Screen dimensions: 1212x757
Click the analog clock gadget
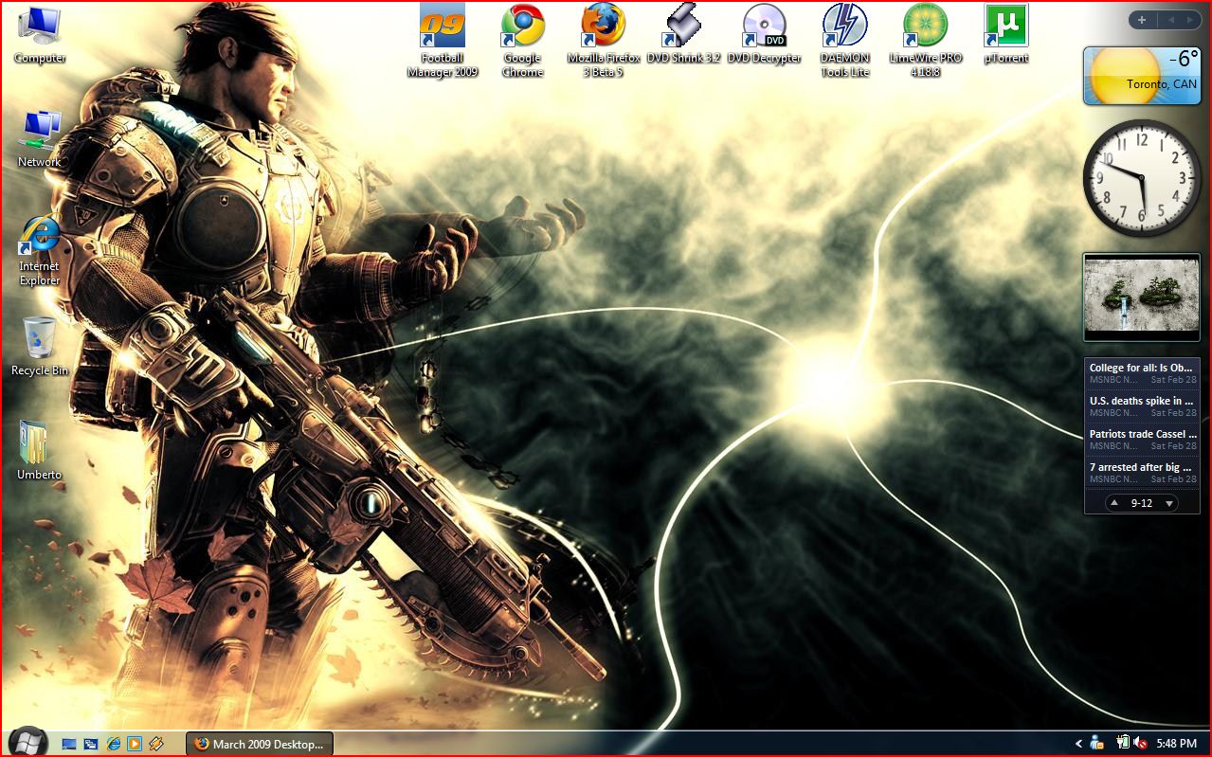(1142, 177)
